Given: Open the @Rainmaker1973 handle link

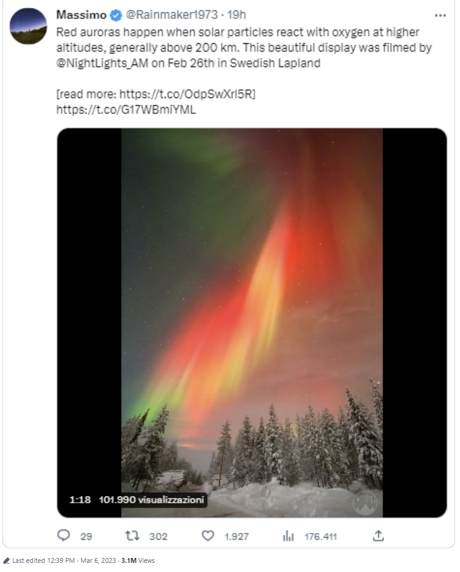Looking at the screenshot, I should click(172, 15).
